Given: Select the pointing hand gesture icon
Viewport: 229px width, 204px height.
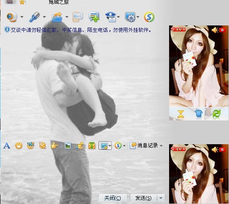Looking at the screenshot, I should click(54, 145).
